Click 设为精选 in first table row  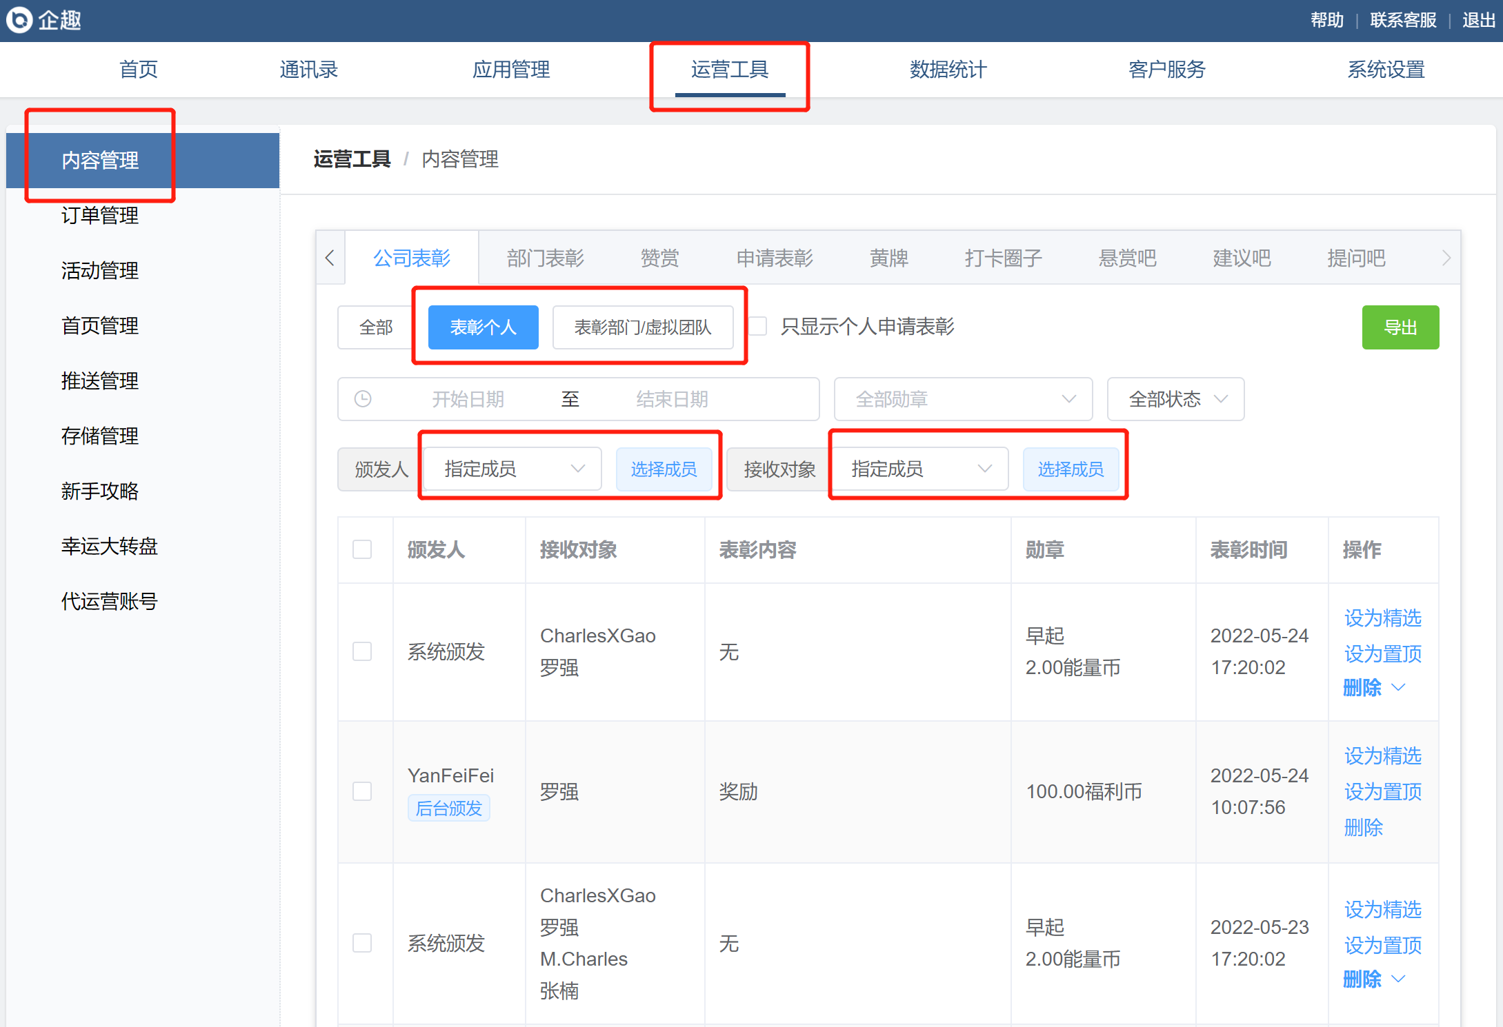[1383, 618]
